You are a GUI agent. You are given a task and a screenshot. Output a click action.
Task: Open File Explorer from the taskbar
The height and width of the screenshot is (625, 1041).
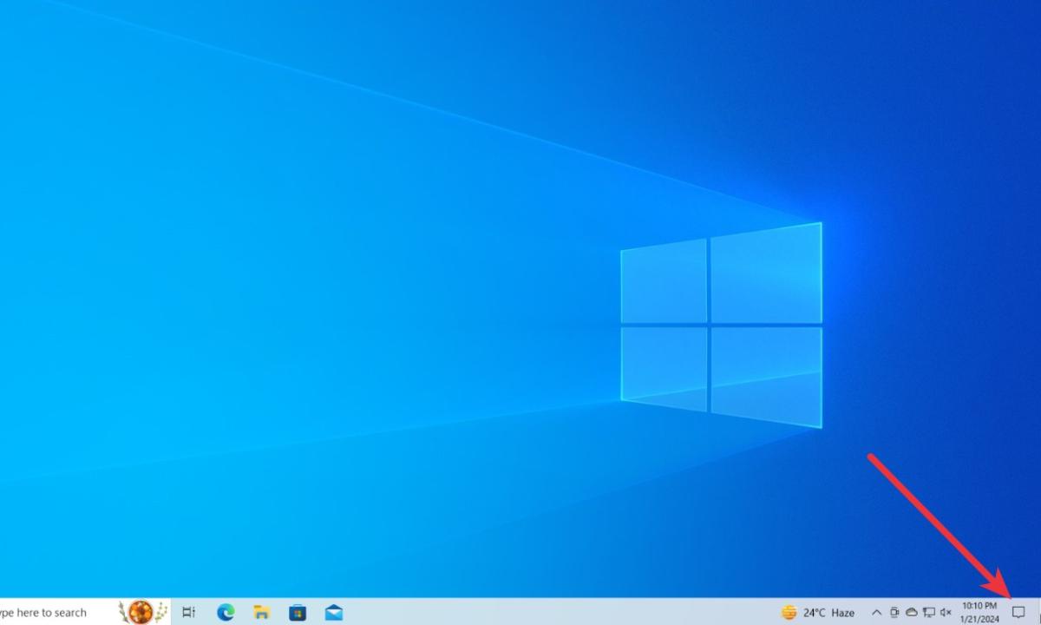coord(261,612)
